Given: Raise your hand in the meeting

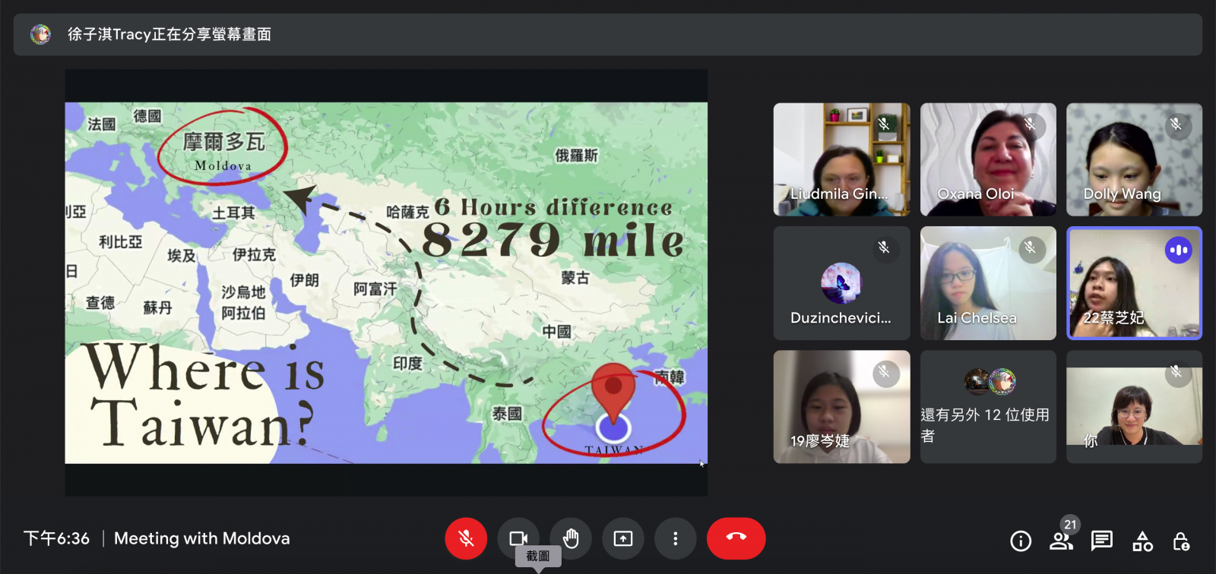Looking at the screenshot, I should click(x=571, y=538).
